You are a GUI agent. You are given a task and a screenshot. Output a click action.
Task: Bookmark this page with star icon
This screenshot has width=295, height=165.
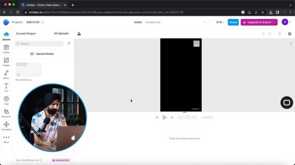point(263,12)
